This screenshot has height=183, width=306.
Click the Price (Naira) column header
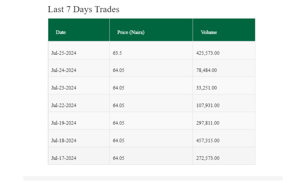click(x=131, y=32)
